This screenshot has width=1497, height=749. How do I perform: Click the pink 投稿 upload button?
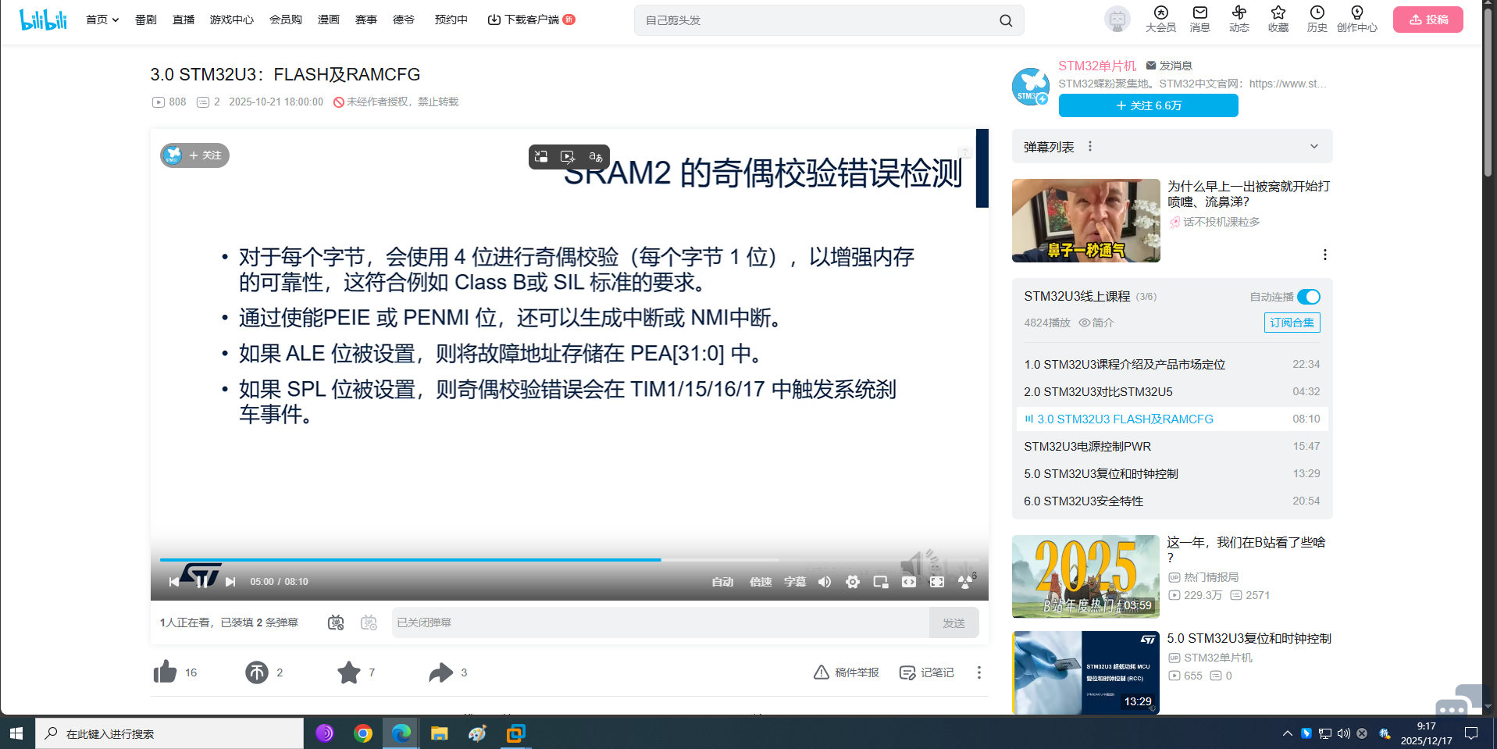click(x=1427, y=20)
